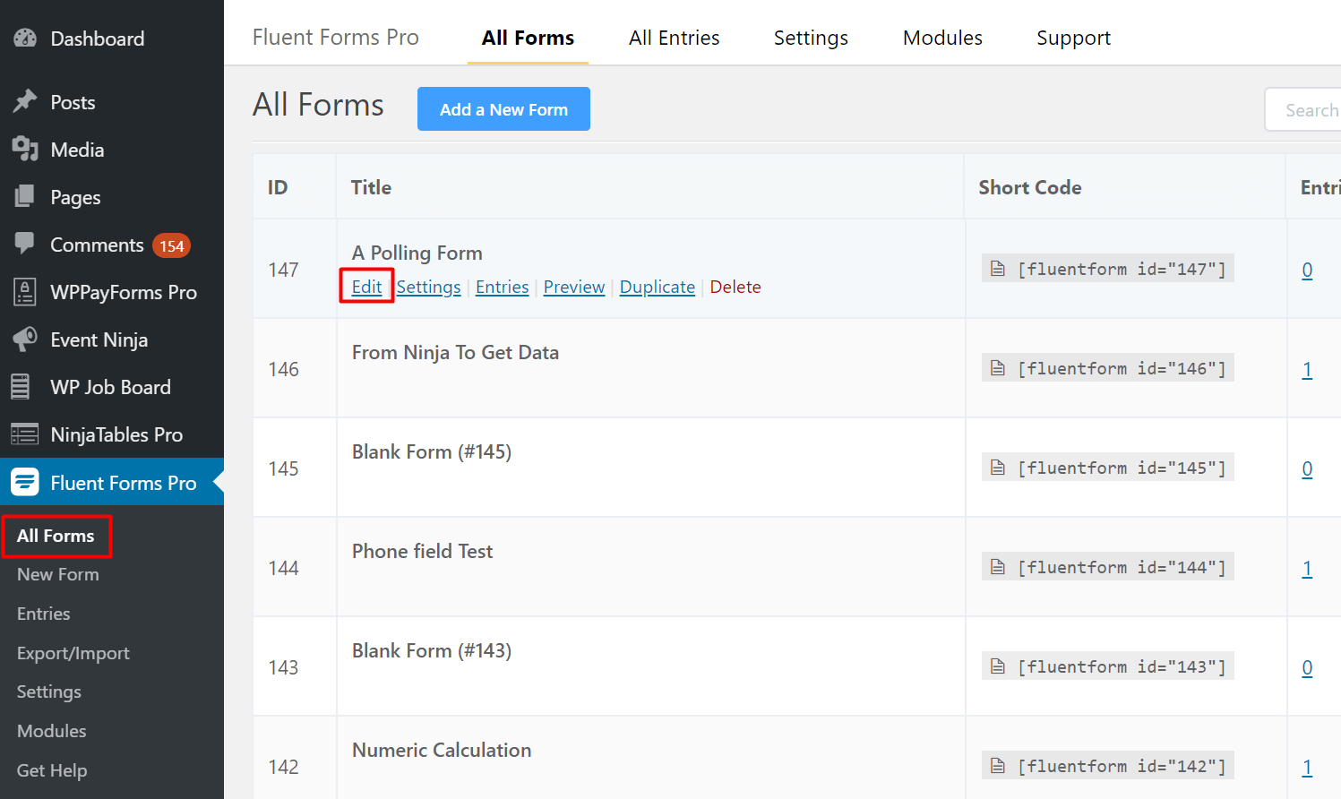
Task: Click the Event Ninja megaphone icon
Action: 25,339
